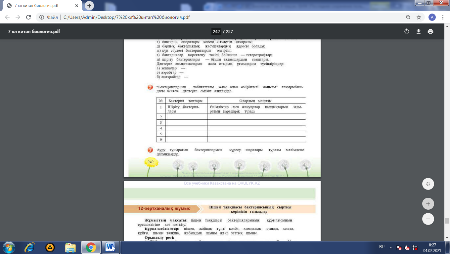This screenshot has width=450, height=254.
Task: Click the '12-зертханалық жұмыс' heading
Action: tap(164, 208)
